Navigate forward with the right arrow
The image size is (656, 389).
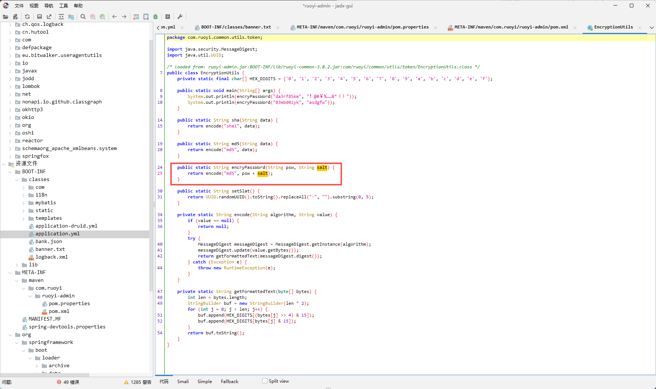(124, 17)
